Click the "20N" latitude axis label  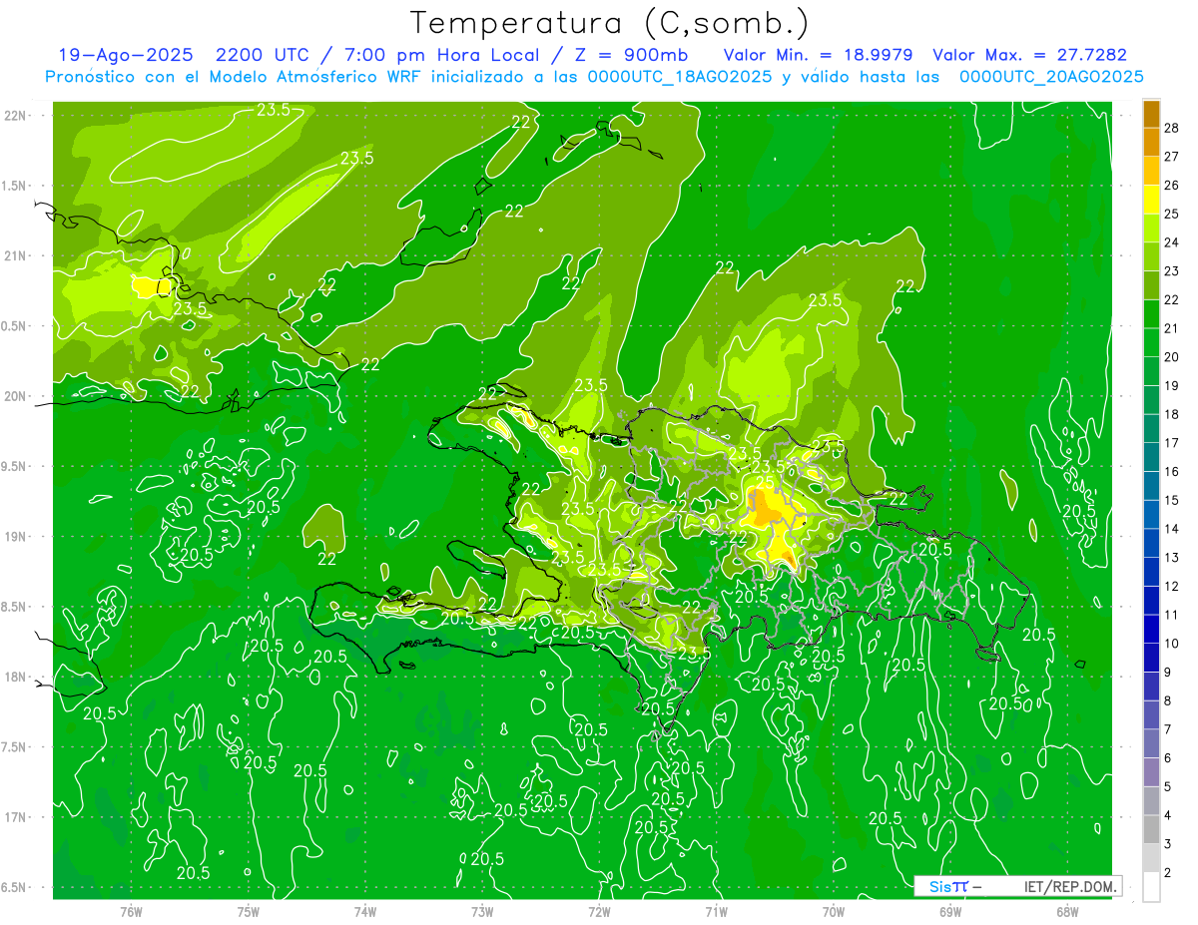click(x=15, y=396)
